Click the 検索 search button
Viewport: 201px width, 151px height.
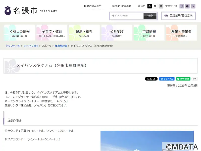[x=150, y=16]
